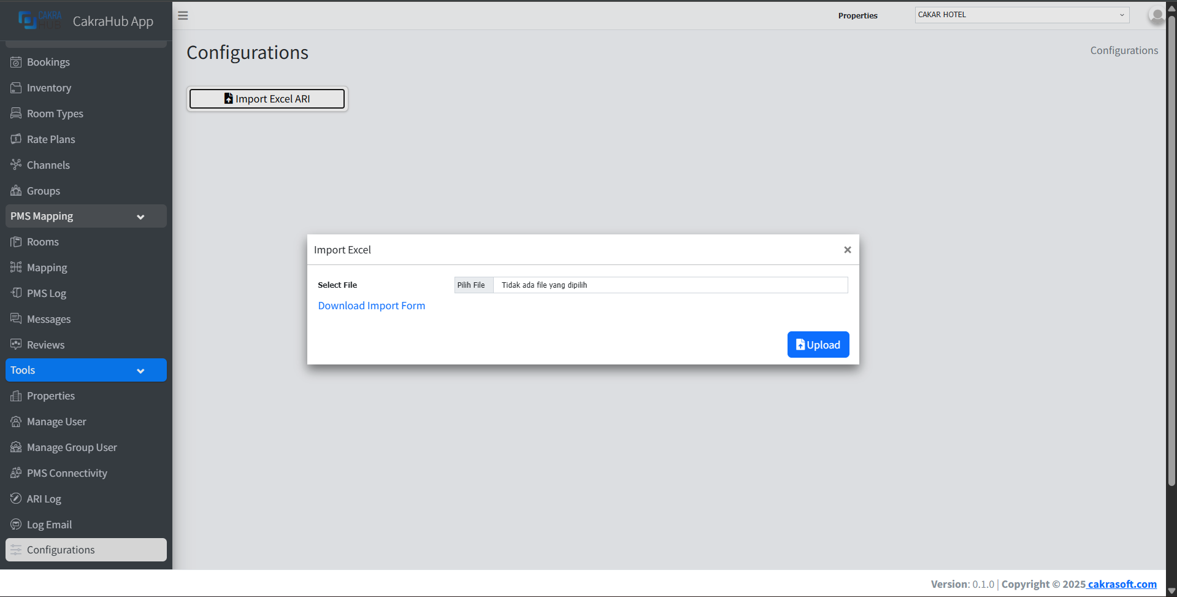
Task: Open Rate Plans menu item
Action: click(x=51, y=139)
